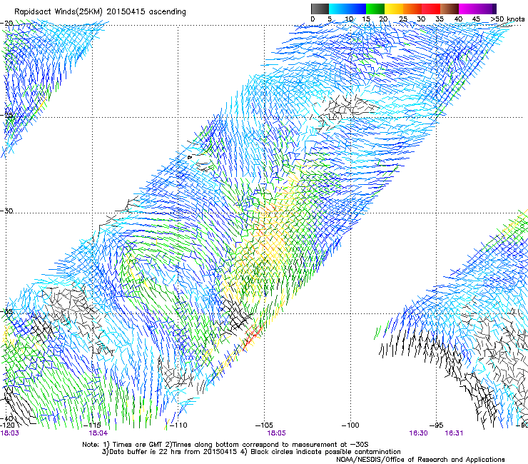The image size is (528, 464).
Task: Click the legend number 10 label
Action: pos(349,19)
